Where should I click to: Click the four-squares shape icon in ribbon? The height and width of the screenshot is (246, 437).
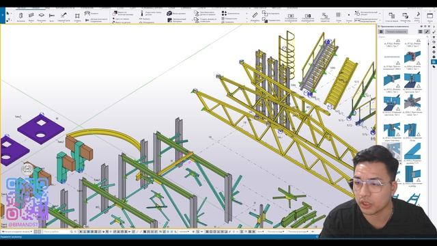pyautogui.click(x=224, y=14)
